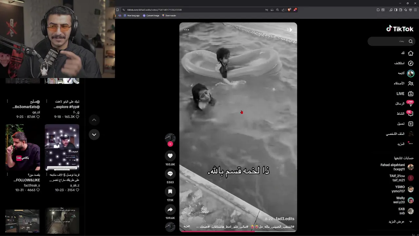Go to the previous video with up arrow
The width and height of the screenshot is (419, 236).
[94, 120]
